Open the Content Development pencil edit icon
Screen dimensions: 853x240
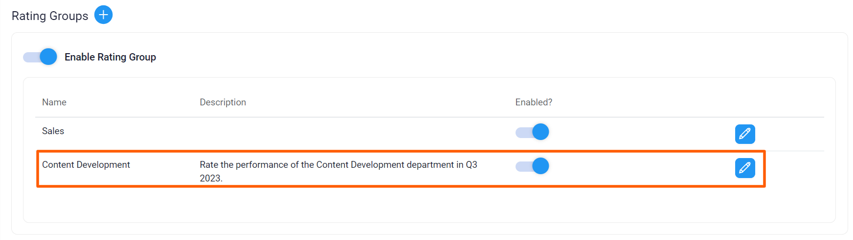[744, 168]
